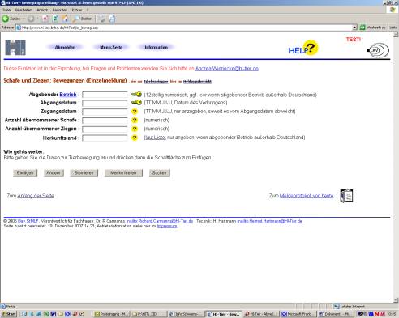Follow the Meldeprotokoll von heute link

click(x=307, y=196)
